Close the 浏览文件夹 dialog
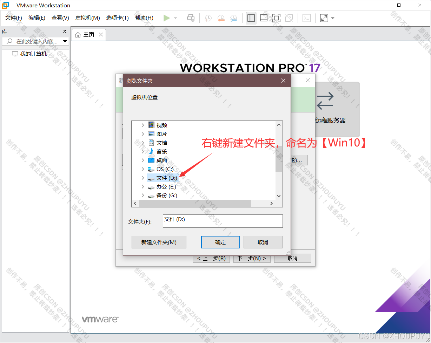 click(x=283, y=81)
